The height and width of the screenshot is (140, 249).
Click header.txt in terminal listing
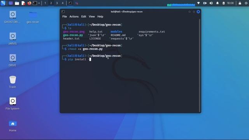[x=71, y=38]
